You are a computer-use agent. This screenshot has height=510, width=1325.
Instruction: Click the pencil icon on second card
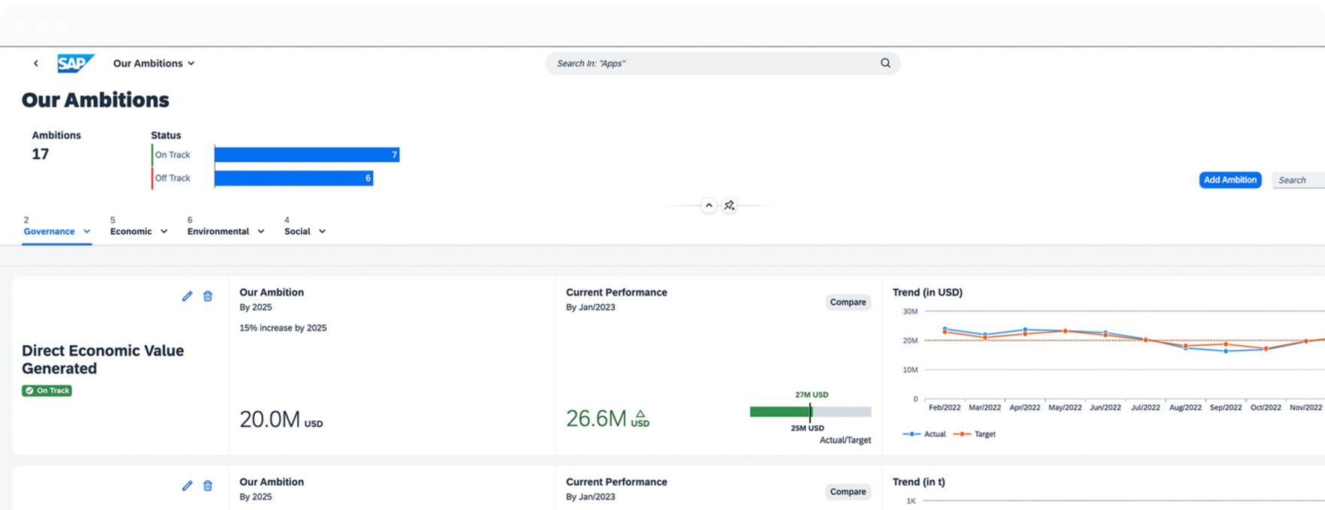[x=187, y=486]
